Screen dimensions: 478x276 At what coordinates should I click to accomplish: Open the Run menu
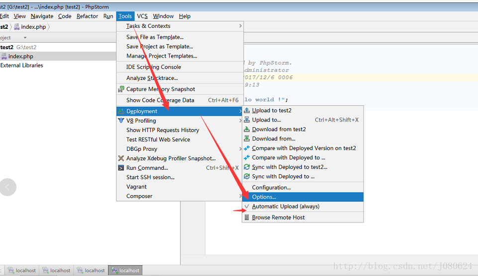coord(108,16)
